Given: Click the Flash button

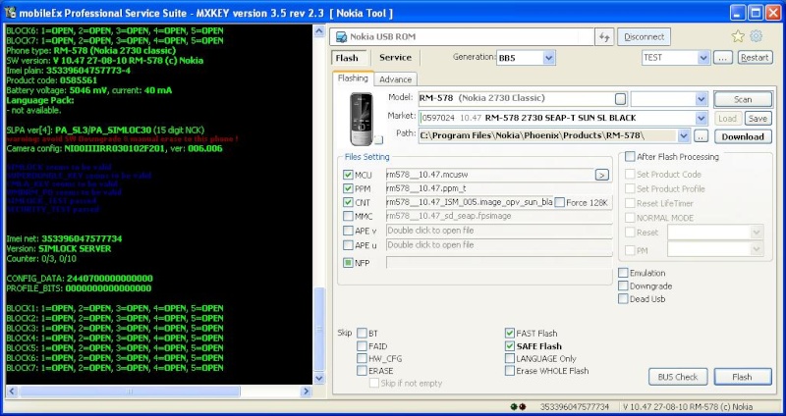Looking at the screenshot, I should 743,377.
